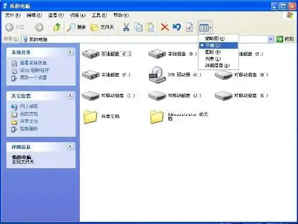This screenshot has width=298, height=224.
Task: Choose 列表(L) list view option
Action: 218,59
